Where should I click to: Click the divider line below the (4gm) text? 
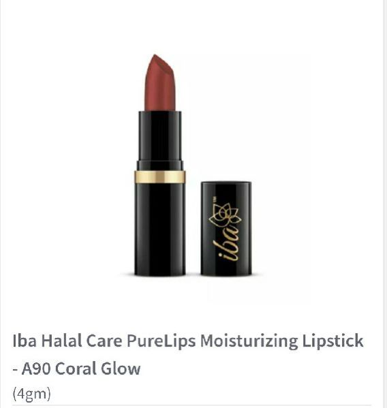(191, 405)
